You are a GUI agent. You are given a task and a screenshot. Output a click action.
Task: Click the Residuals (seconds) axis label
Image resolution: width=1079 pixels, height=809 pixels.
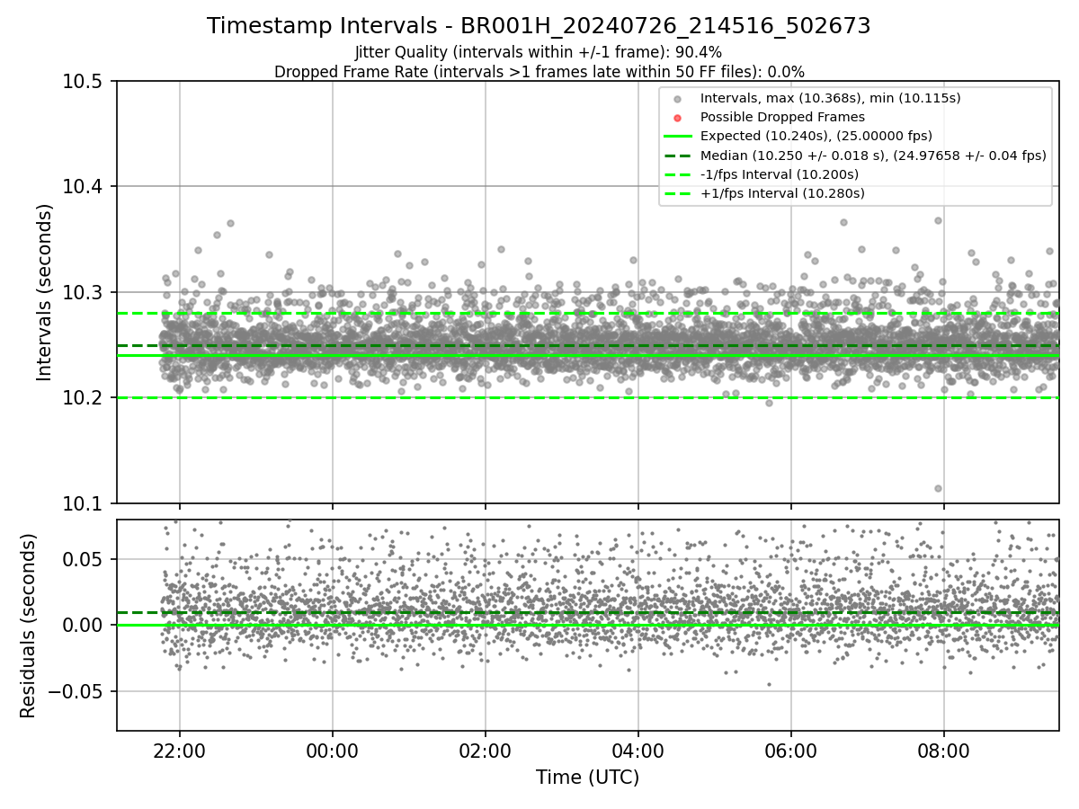click(28, 625)
